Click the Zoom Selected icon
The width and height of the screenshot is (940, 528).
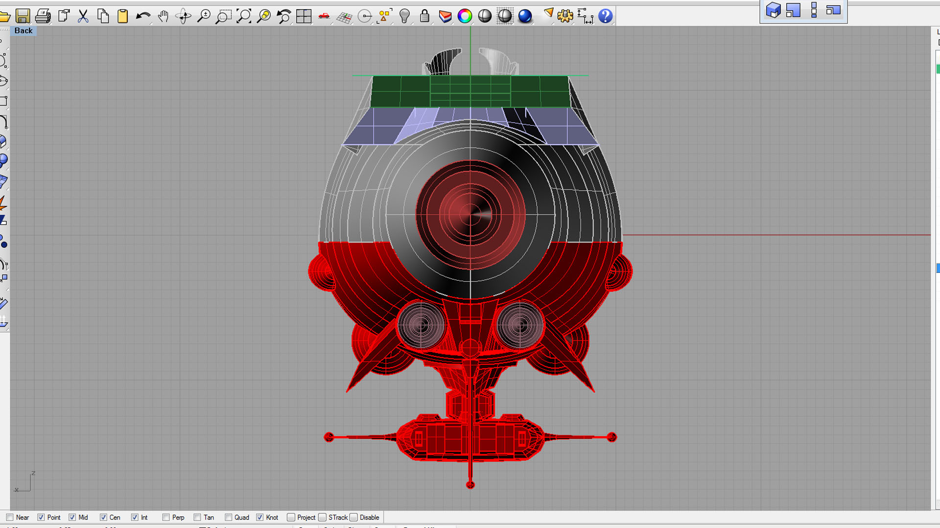pos(264,16)
